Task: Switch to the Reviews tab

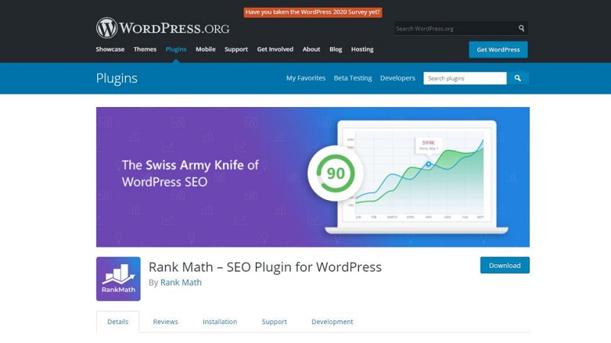Action: click(165, 322)
